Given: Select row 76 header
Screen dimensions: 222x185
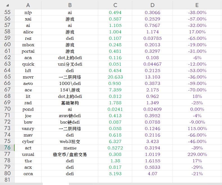Looking at the screenshot, I should [x=7, y=148].
